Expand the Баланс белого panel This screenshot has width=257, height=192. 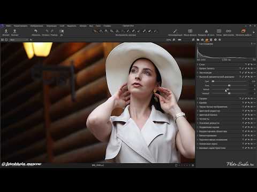[198, 68]
